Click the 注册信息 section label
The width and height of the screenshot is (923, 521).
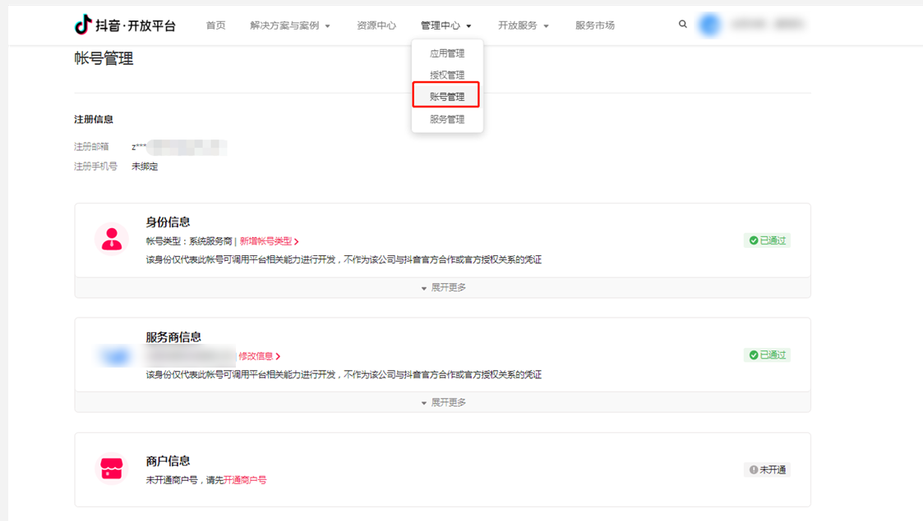click(x=94, y=119)
